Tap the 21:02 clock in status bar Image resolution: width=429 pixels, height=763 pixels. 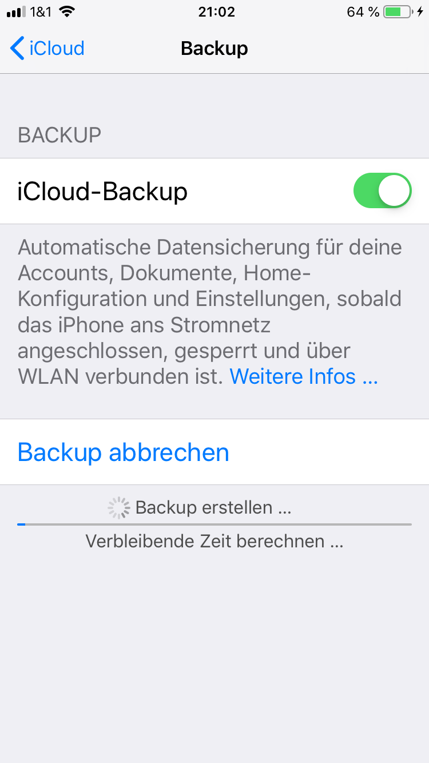[x=216, y=12]
